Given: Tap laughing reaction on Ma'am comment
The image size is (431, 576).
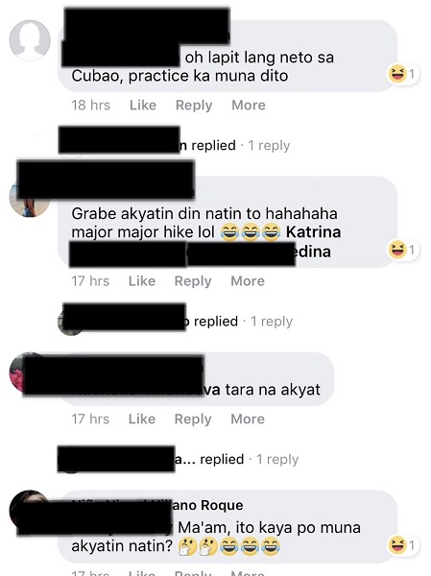Looking at the screenshot, I should (x=403, y=544).
